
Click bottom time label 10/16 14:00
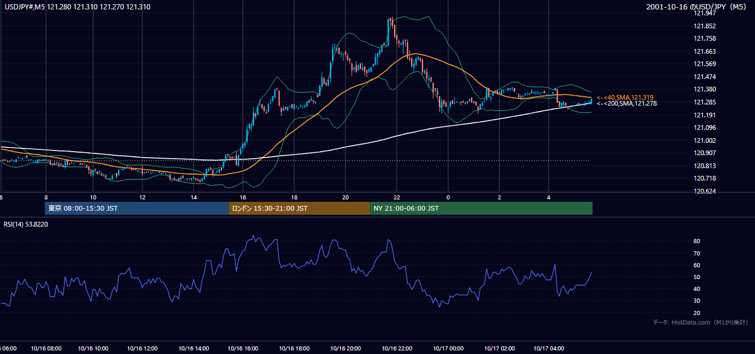tap(193, 349)
